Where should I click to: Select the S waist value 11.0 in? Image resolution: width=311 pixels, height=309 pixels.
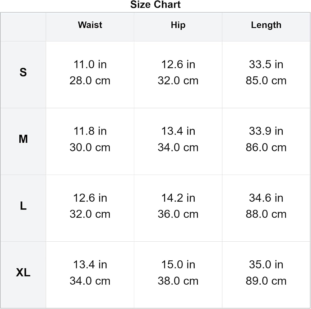point(90,65)
